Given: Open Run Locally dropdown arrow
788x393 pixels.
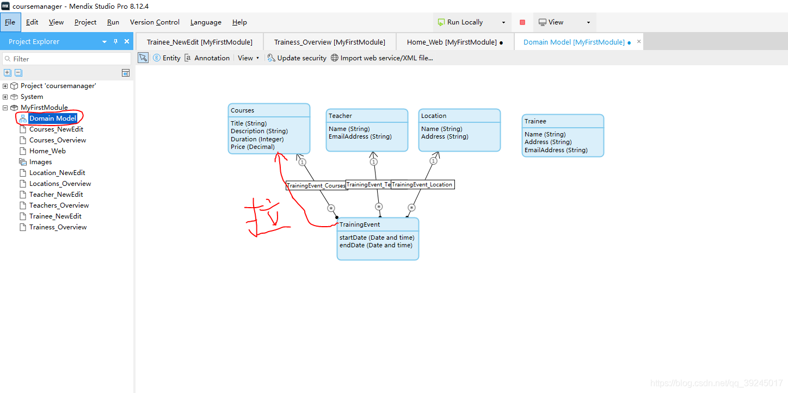Looking at the screenshot, I should point(503,22).
